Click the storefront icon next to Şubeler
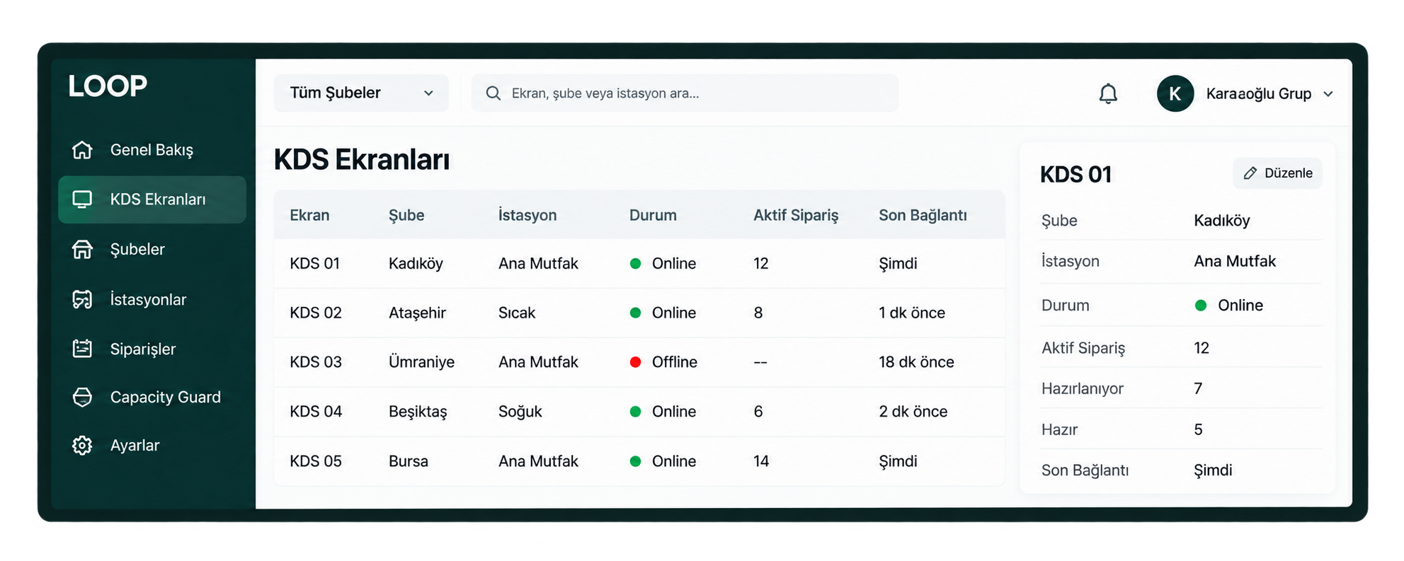The height and width of the screenshot is (561, 1404). click(x=82, y=249)
